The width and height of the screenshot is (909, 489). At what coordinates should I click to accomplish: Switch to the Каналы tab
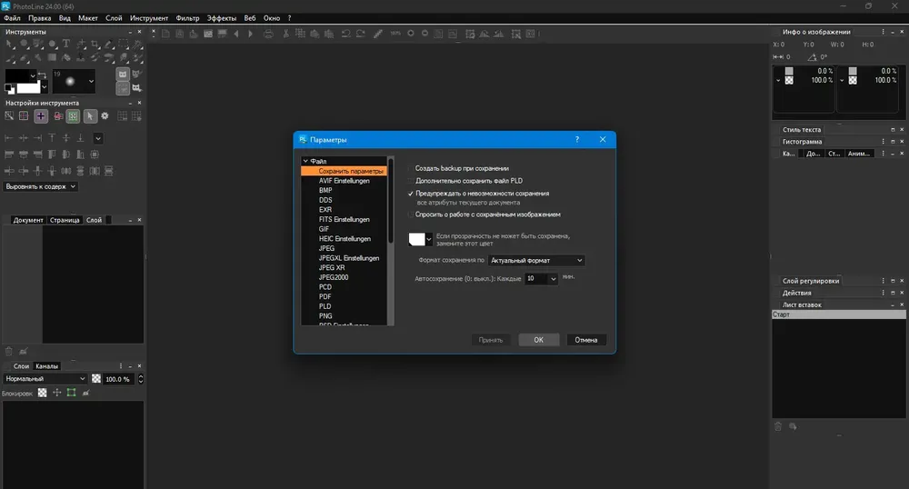tap(46, 366)
